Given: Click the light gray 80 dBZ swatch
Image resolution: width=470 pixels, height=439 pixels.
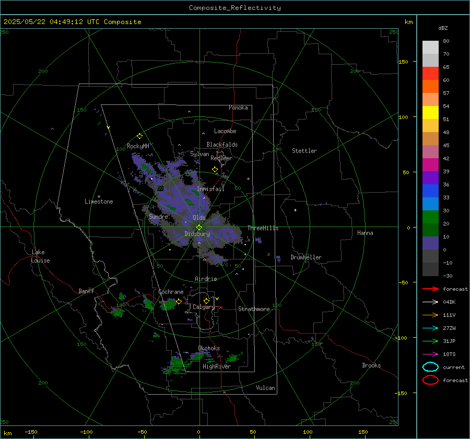Looking at the screenshot, I should [x=430, y=48].
